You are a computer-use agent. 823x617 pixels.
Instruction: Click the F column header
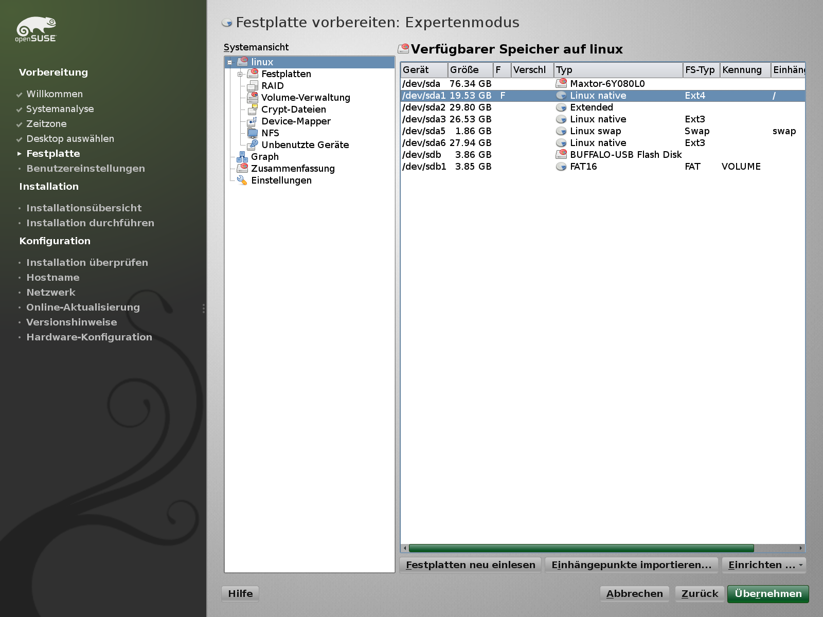tap(502, 70)
